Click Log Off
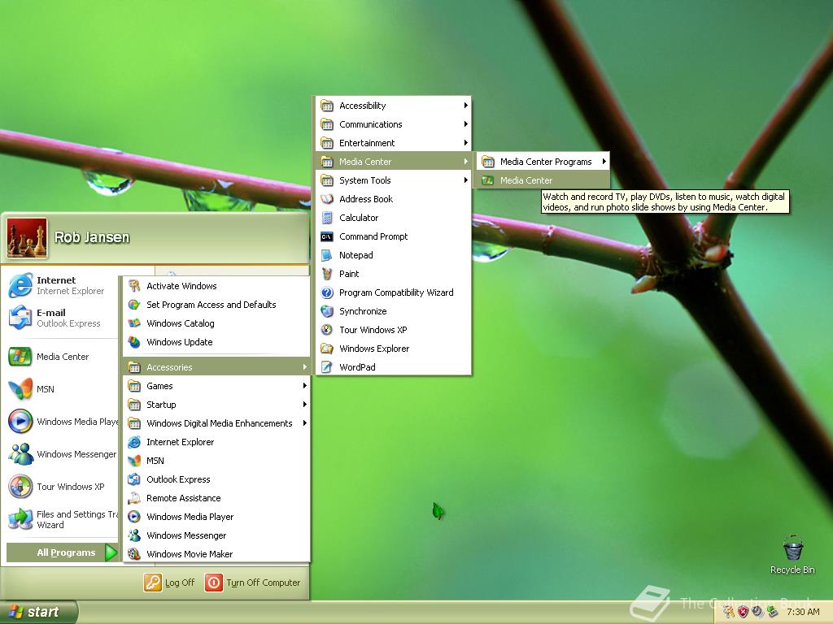Image resolution: width=833 pixels, height=624 pixels. click(x=169, y=583)
